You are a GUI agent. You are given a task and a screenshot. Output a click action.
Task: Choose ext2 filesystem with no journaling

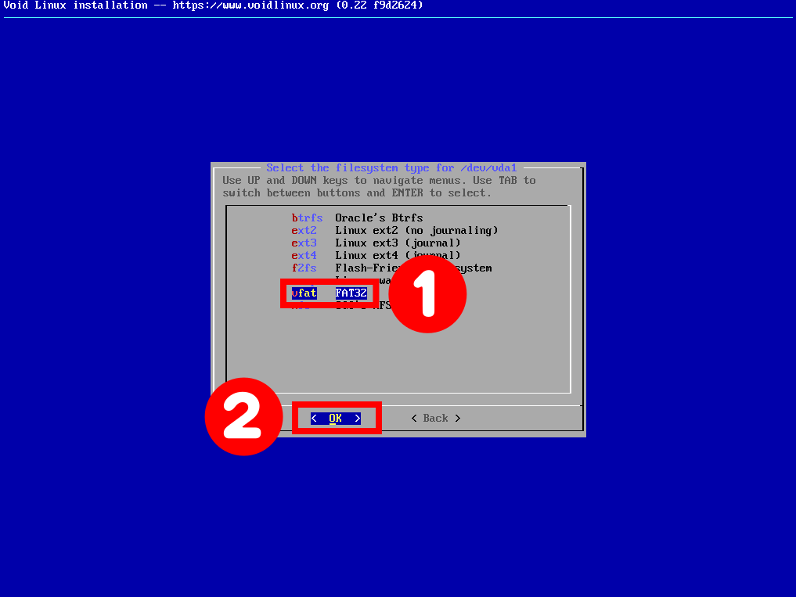click(394, 231)
